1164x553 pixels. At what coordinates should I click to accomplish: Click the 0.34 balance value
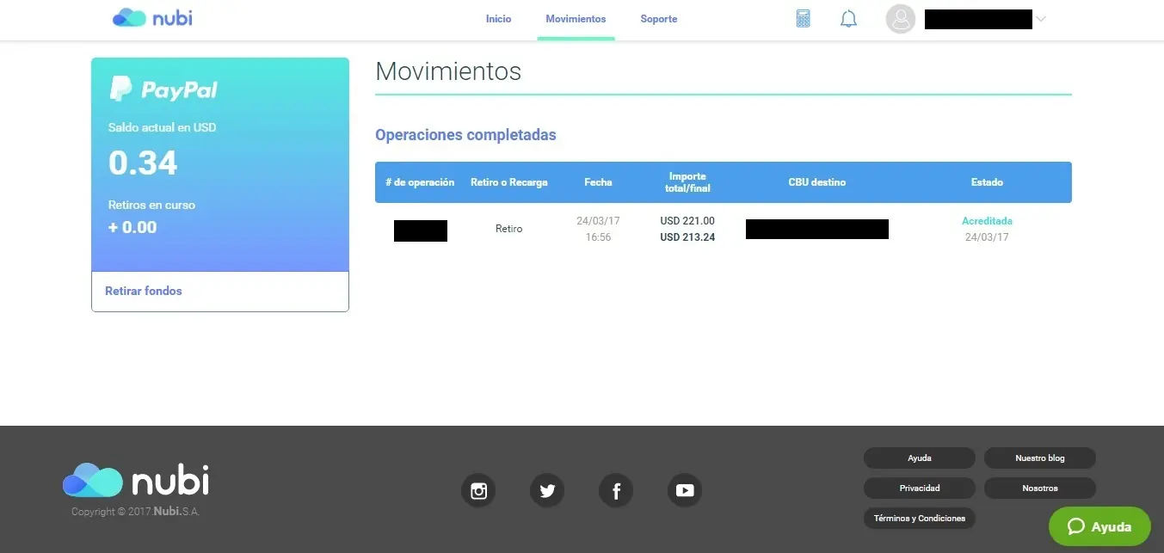pyautogui.click(x=143, y=163)
